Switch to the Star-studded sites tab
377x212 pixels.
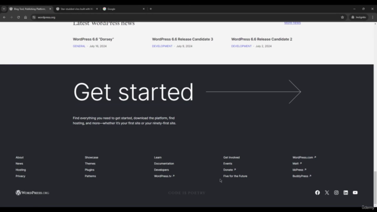[x=77, y=9]
